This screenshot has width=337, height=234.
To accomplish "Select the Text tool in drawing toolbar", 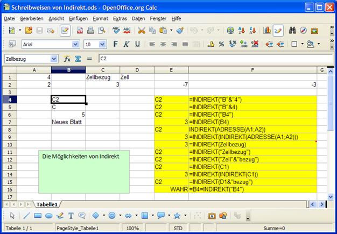I will click(x=70, y=216).
